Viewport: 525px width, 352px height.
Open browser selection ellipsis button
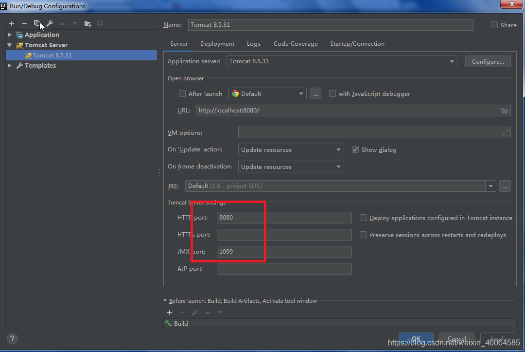(x=315, y=94)
